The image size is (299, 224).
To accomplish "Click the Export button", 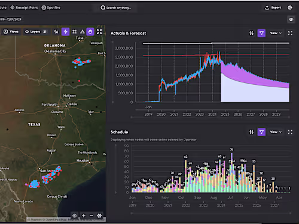I will [273, 8].
